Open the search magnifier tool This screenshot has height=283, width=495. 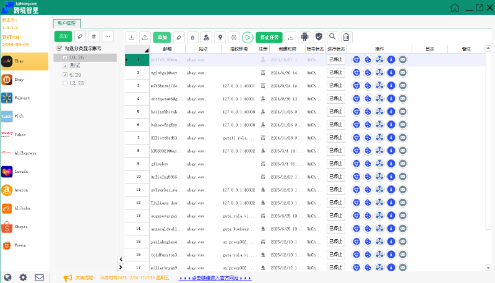coord(333,37)
